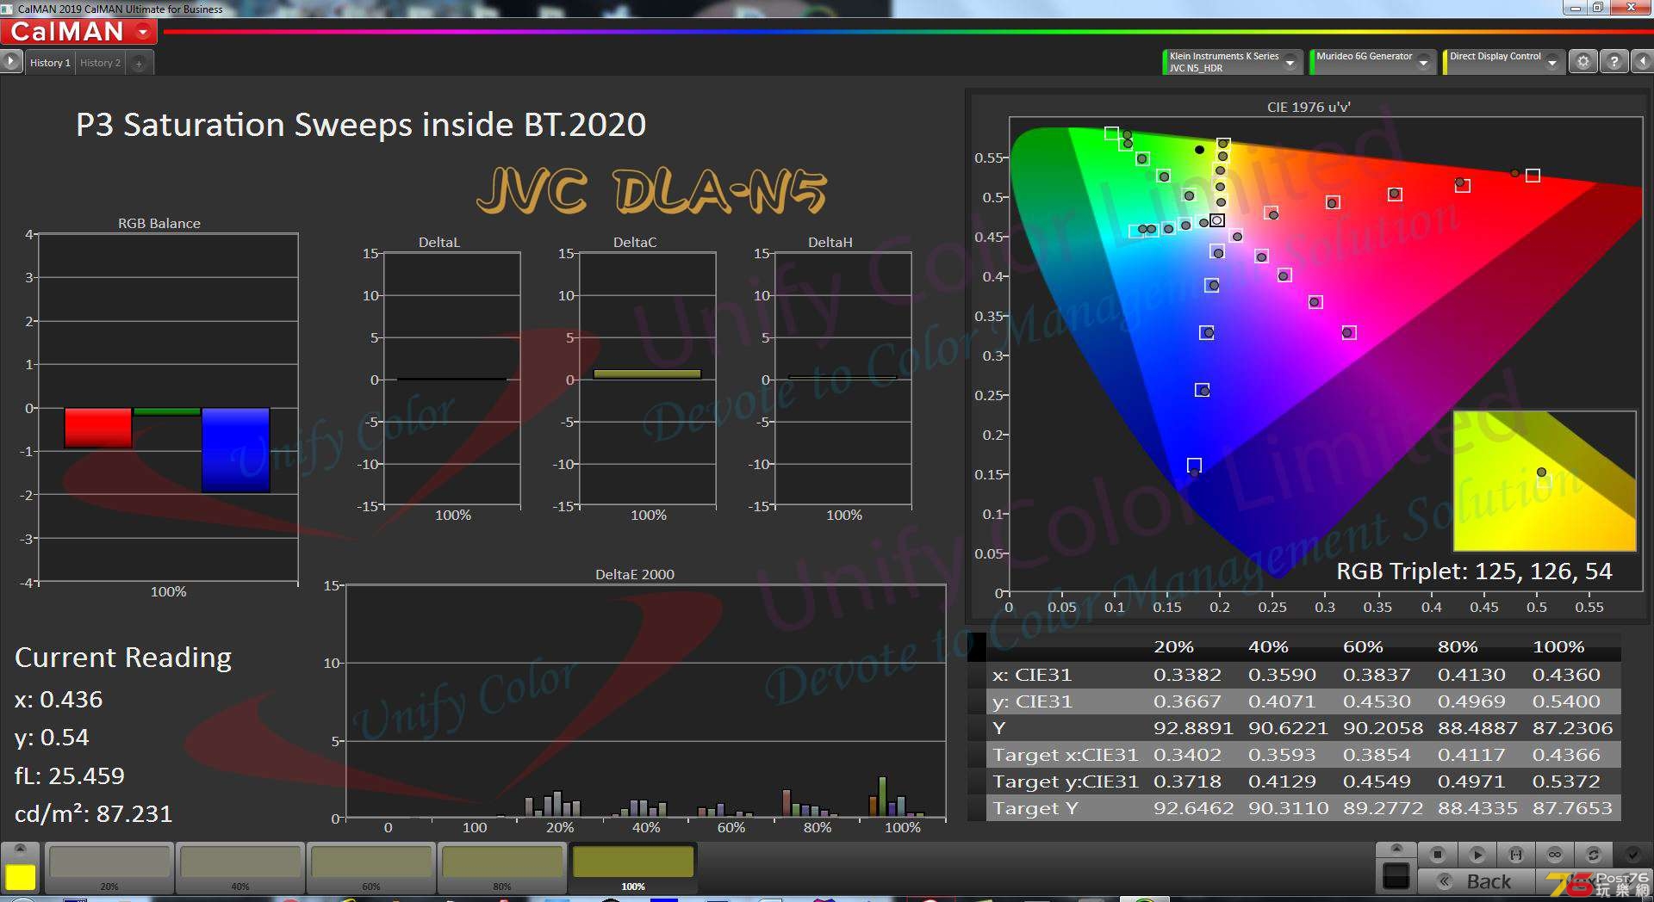1654x902 pixels.
Task: Click the CIE 1976 u'v' chromaticity diagram
Action: tap(1326, 355)
